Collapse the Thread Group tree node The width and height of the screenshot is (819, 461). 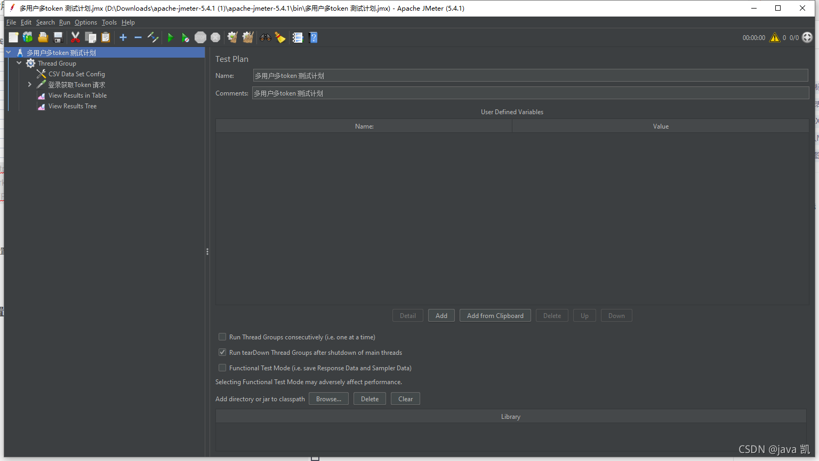click(x=20, y=63)
